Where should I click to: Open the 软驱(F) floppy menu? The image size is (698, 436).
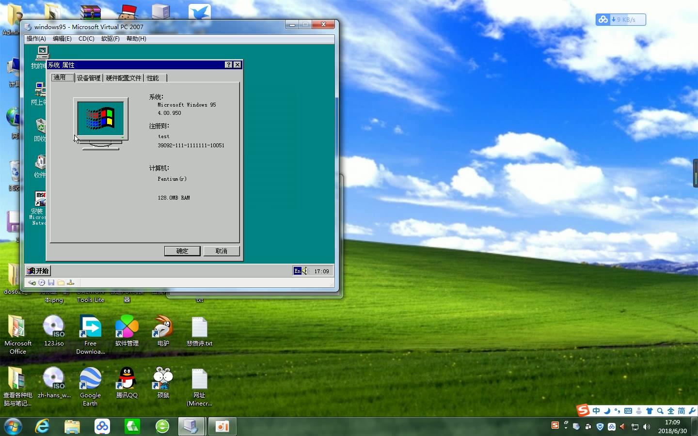tap(110, 39)
